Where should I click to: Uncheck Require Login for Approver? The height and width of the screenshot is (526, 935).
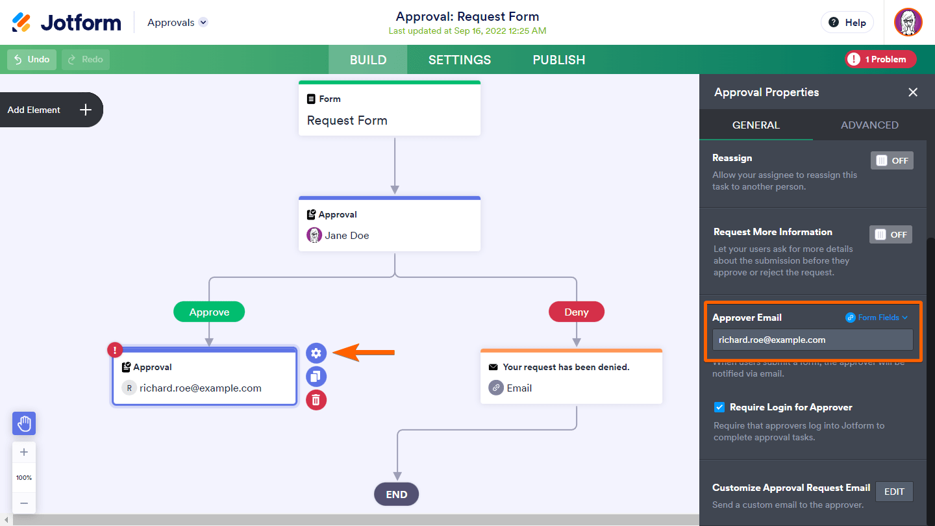pos(719,407)
